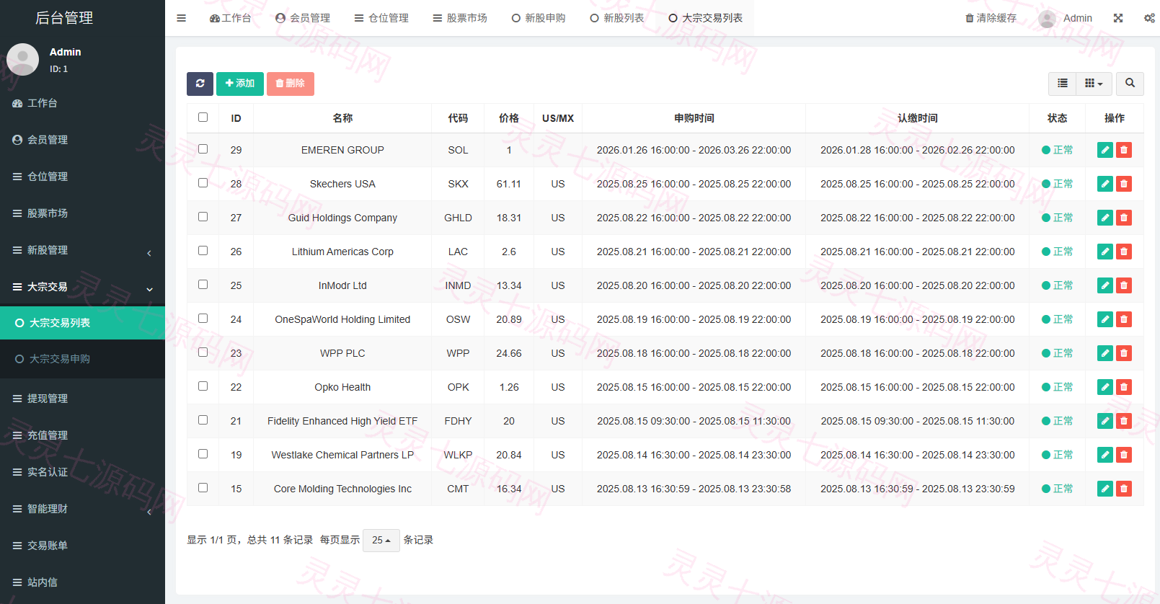
Task: Collapse the 大宗交易 sidebar menu
Action: pyautogui.click(x=82, y=287)
